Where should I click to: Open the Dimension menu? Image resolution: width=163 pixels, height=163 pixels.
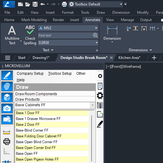[x=121, y=13]
